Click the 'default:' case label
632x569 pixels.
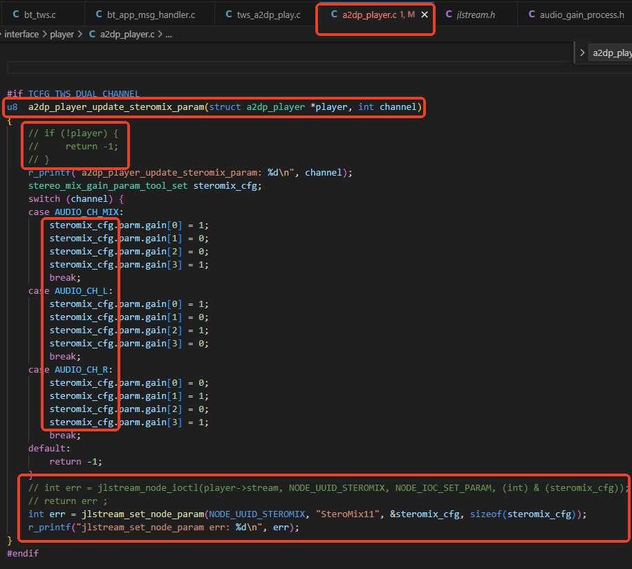[x=49, y=449]
